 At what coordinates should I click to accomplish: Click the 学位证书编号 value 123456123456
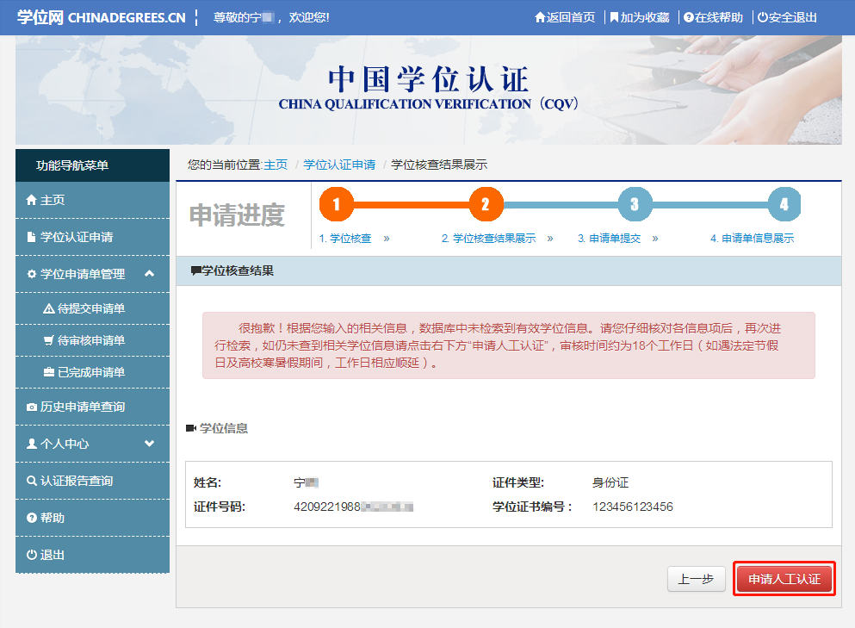coord(633,507)
